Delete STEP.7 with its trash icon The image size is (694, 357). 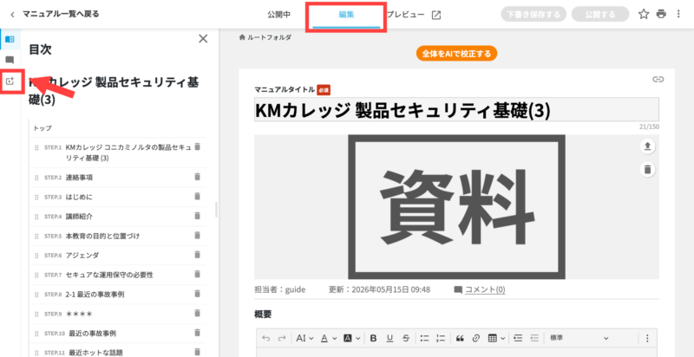[x=198, y=275]
